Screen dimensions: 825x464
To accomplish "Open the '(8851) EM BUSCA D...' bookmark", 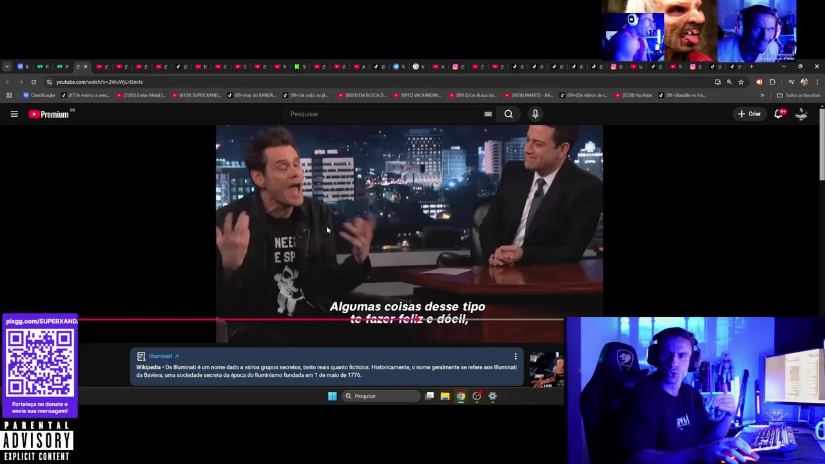I will [362, 95].
